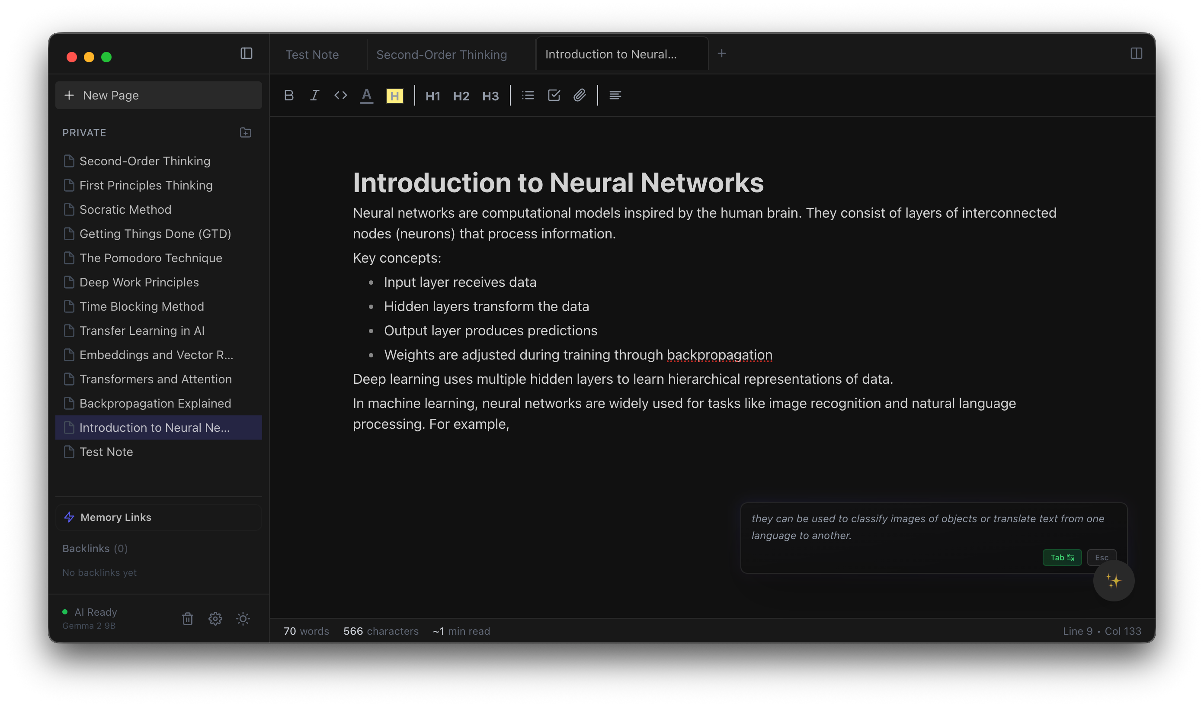
Task: Toggle light/dark theme sun icon
Action: click(243, 619)
